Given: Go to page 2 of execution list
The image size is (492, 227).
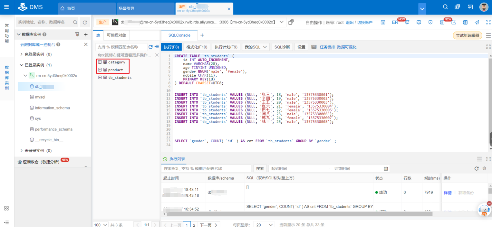Looking at the screenshot, I should point(194,225).
